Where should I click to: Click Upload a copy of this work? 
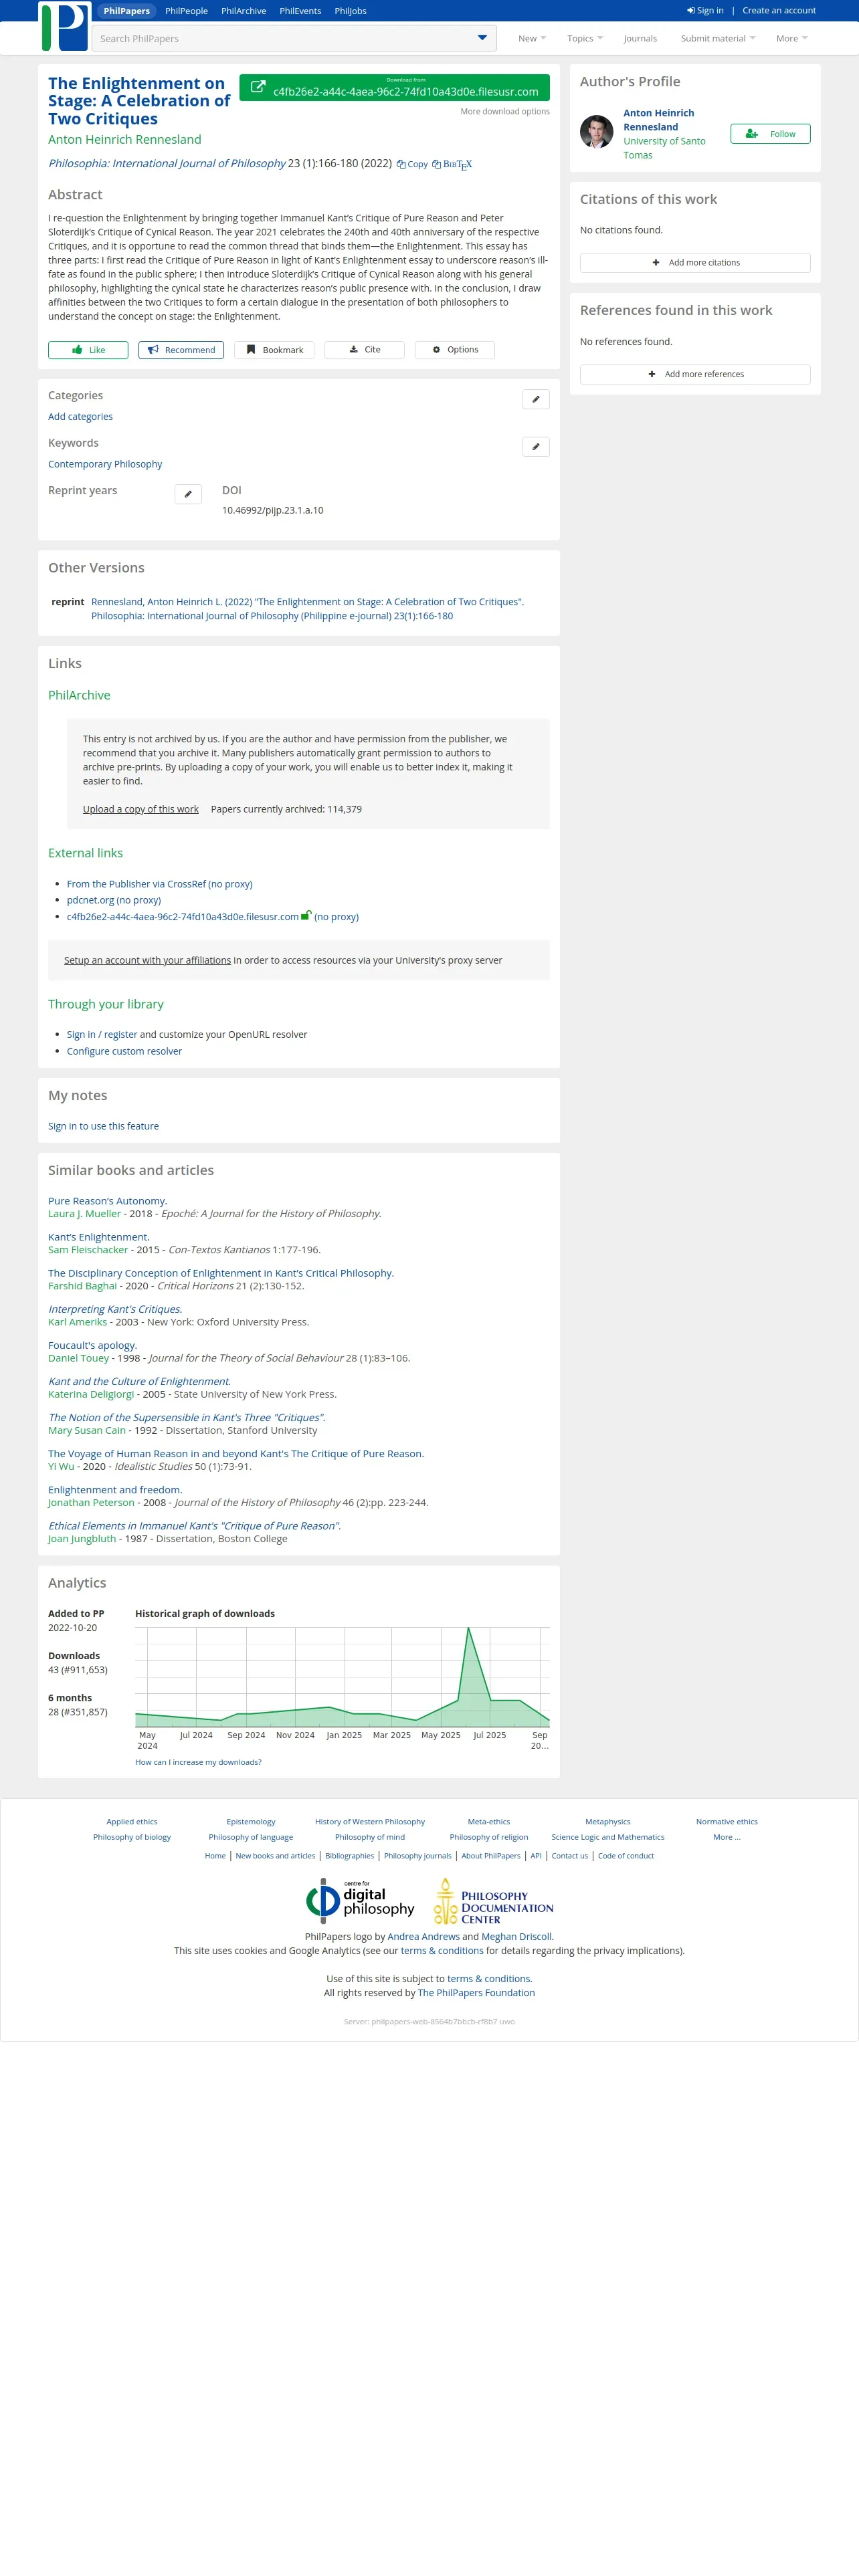[x=141, y=809]
